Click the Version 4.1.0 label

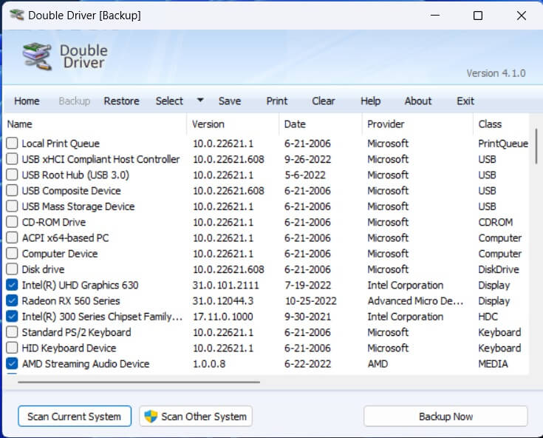point(496,73)
